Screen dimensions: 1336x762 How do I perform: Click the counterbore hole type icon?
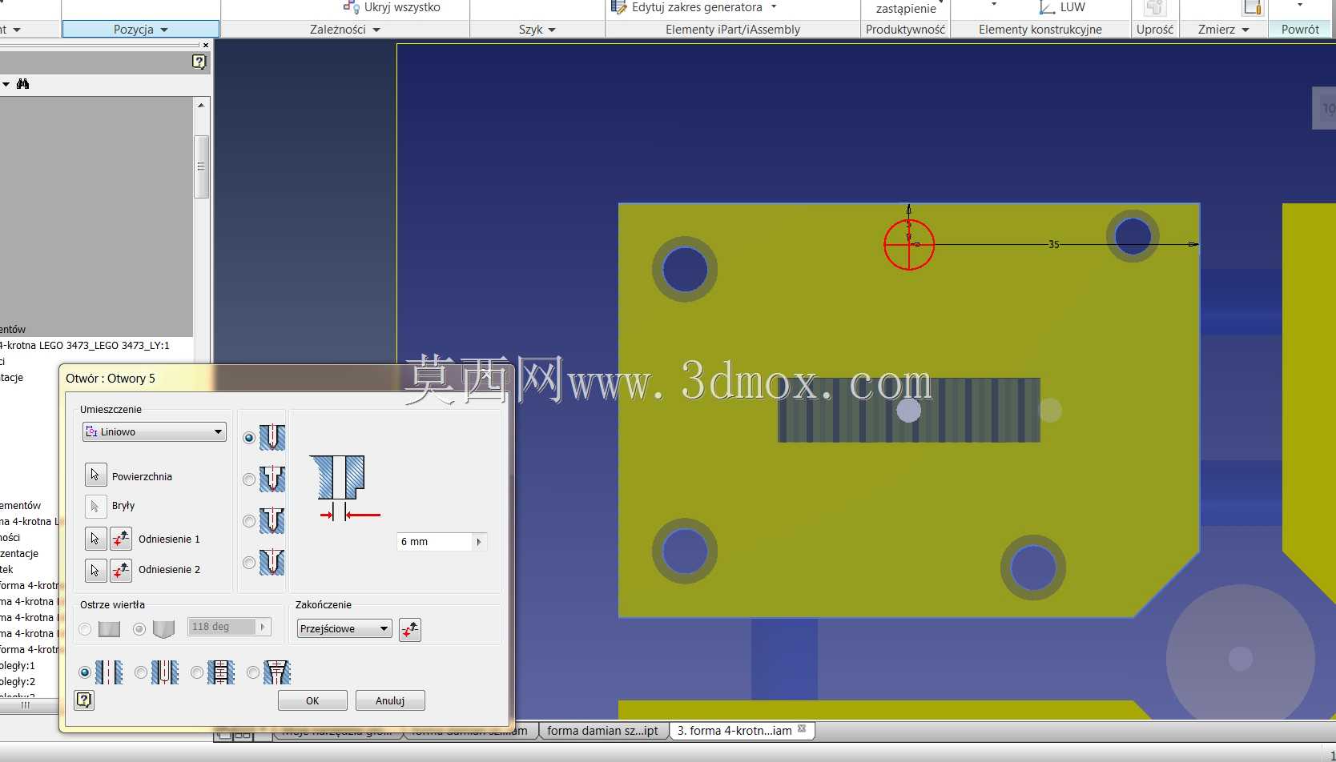[x=272, y=479]
